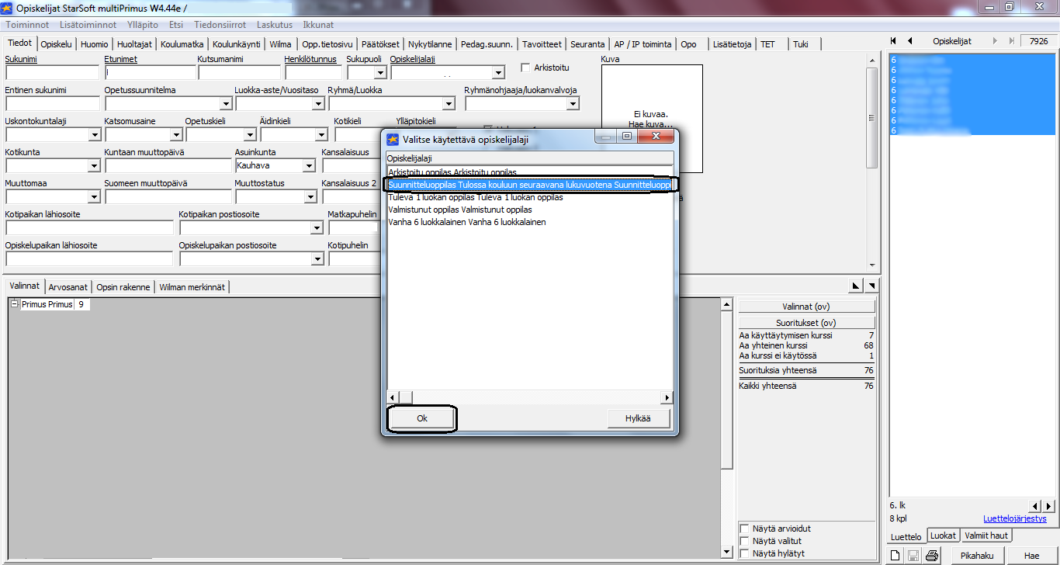Enable Näytä valitut checkbox
This screenshot has height=565, width=1060.
point(745,541)
